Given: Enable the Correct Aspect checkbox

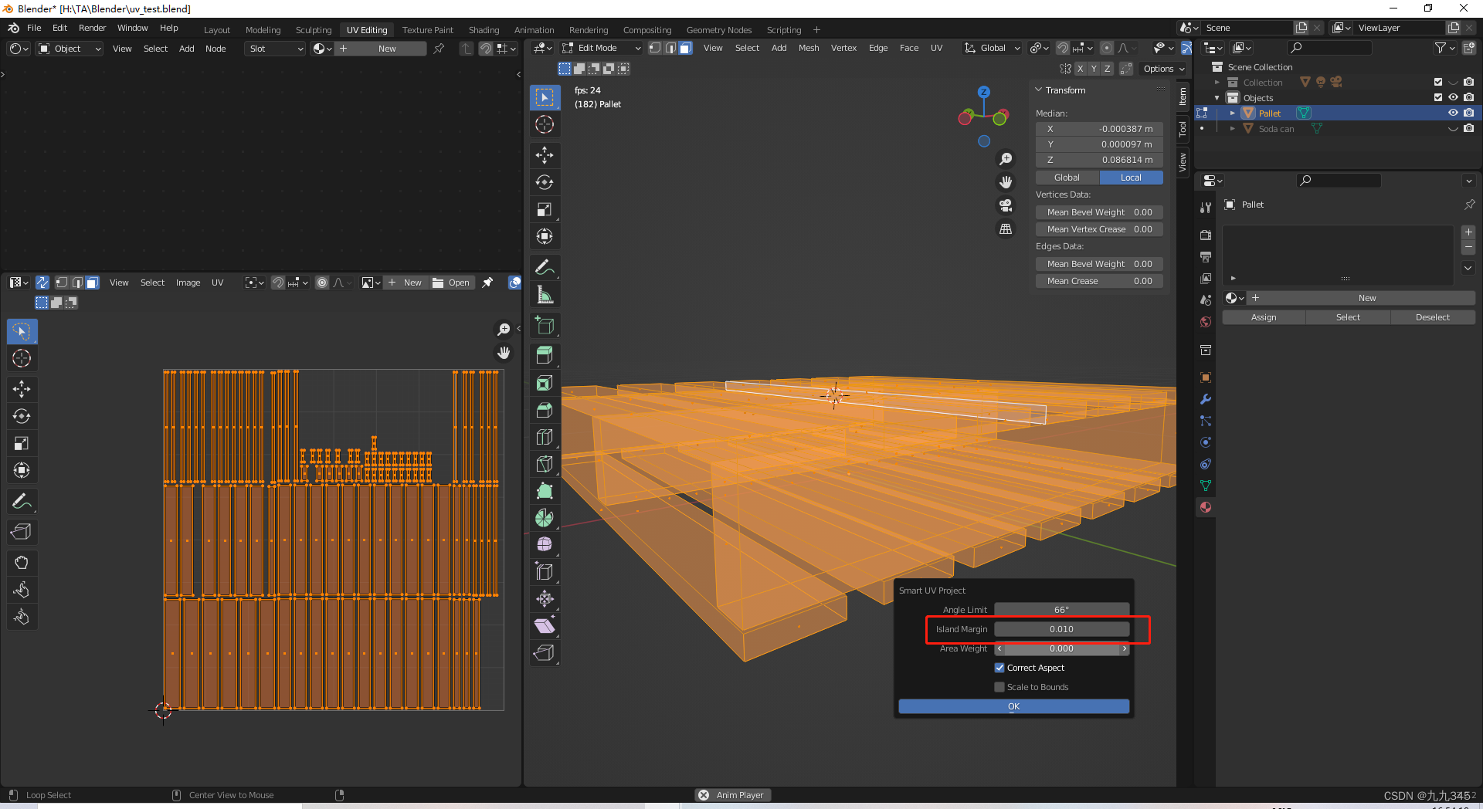Looking at the screenshot, I should coord(999,668).
